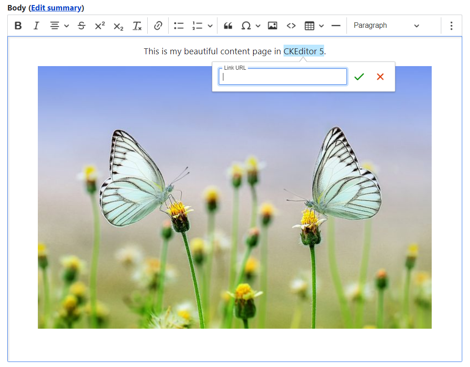Toggle the bulleted list
This screenshot has height=367, width=470.
(179, 26)
